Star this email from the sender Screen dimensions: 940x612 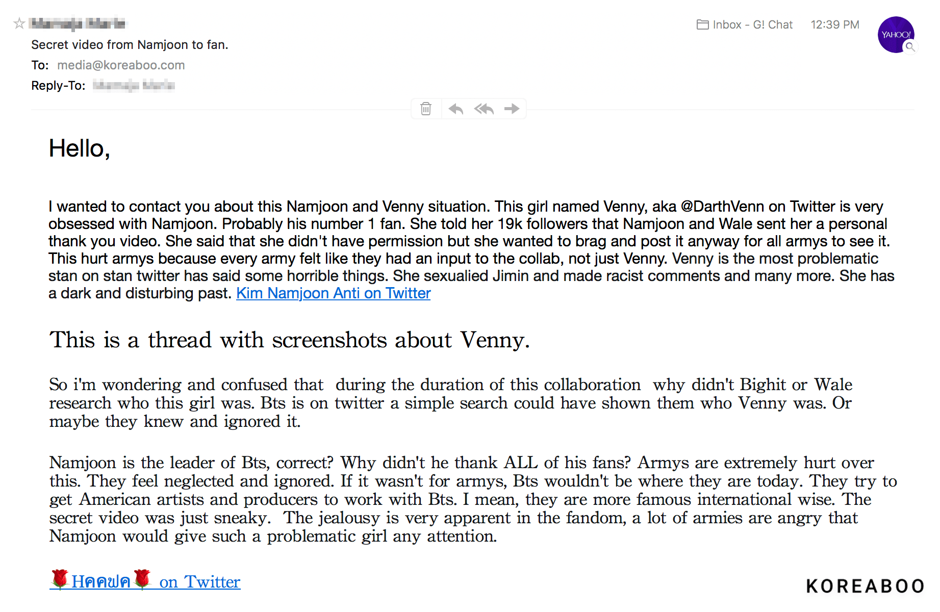(x=19, y=23)
